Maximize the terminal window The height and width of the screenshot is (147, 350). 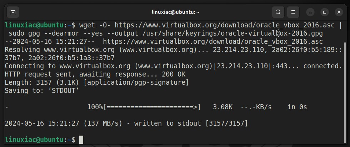pyautogui.click(x=325, y=12)
